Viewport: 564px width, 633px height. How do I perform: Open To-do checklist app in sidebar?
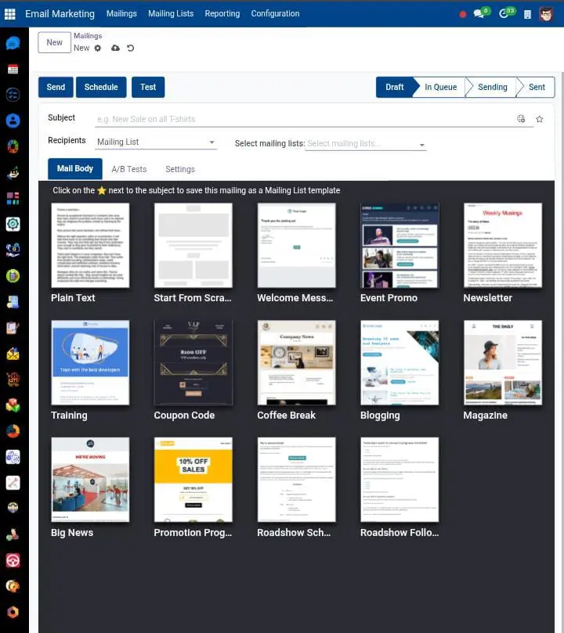(x=13, y=95)
